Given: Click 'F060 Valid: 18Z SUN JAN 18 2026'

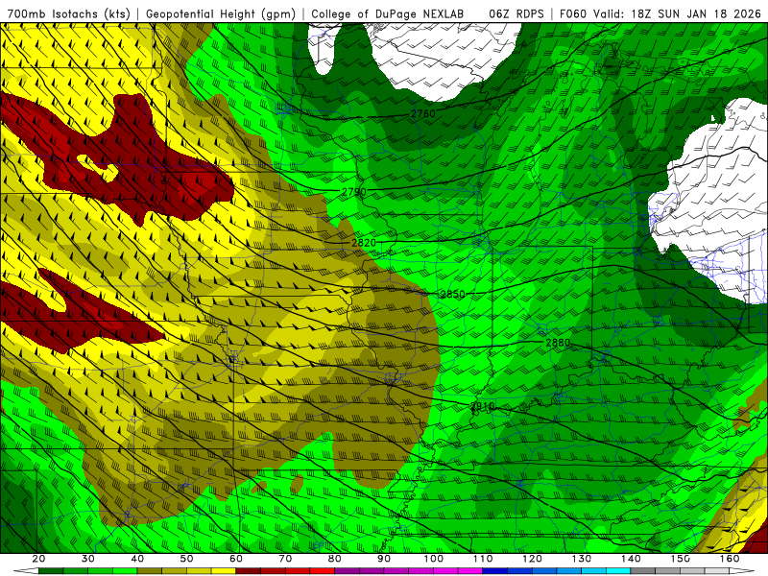Looking at the screenshot, I should (660, 13).
